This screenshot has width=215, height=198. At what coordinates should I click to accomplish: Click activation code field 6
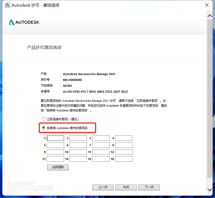tap(78, 145)
